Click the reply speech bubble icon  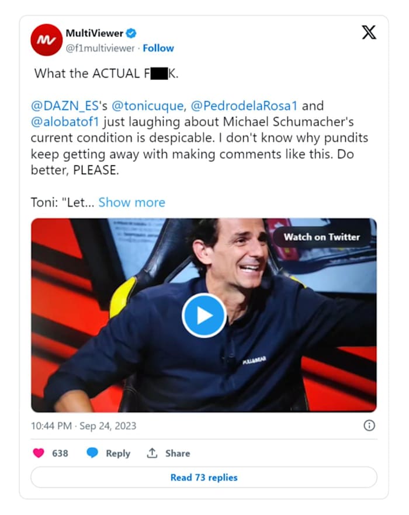point(92,453)
